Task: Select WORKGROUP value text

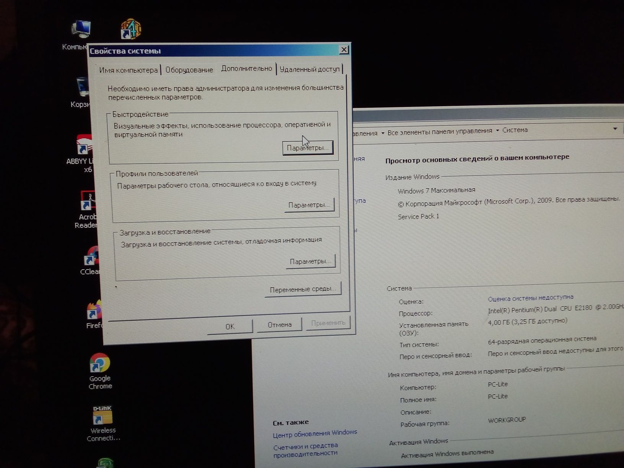Action: tap(507, 420)
